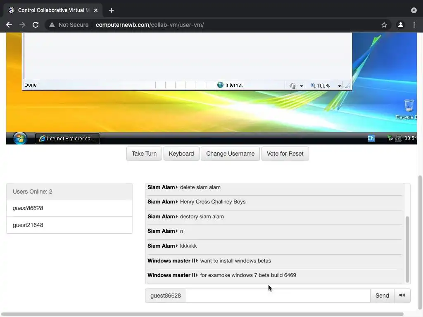This screenshot has width=423, height=317.
Task: Reload the page with the refresh icon
Action: [x=36, y=25]
